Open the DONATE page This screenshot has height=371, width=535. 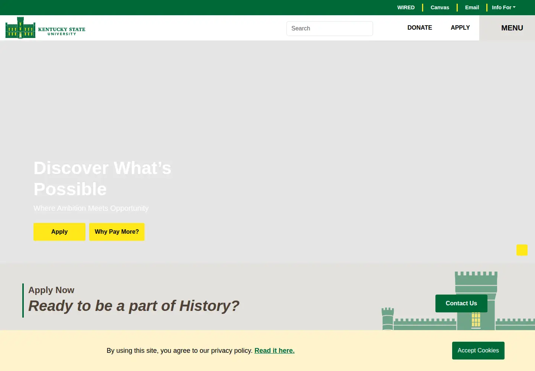coord(420,28)
